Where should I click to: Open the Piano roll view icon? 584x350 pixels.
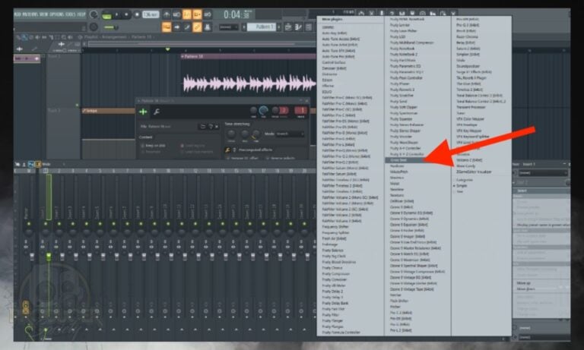298,27
